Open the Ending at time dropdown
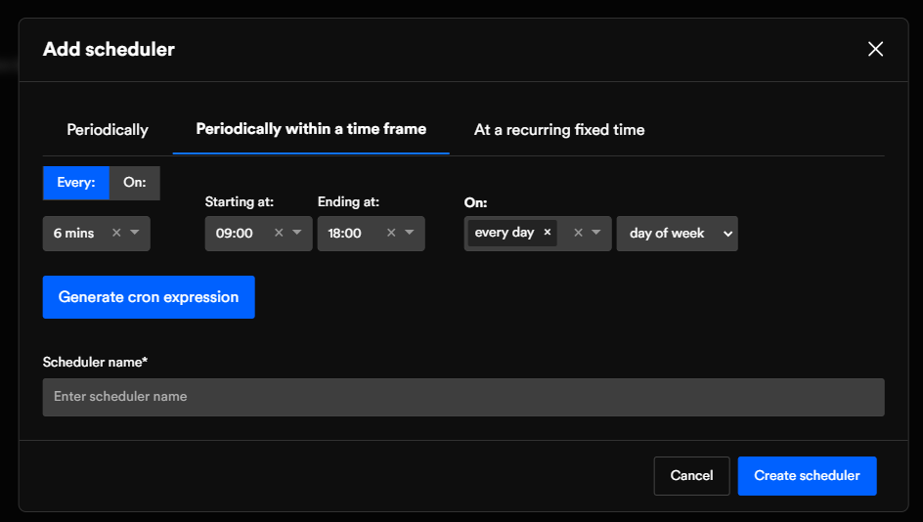 (x=409, y=233)
